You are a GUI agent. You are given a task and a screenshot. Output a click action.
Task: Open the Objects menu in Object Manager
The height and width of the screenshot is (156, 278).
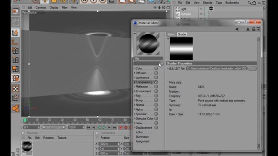(208, 3)
